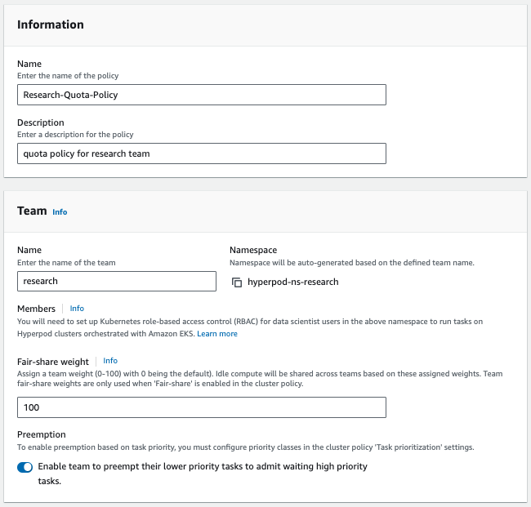The width and height of the screenshot is (531, 507).
Task: Click the Namespace label
Action: (x=255, y=251)
